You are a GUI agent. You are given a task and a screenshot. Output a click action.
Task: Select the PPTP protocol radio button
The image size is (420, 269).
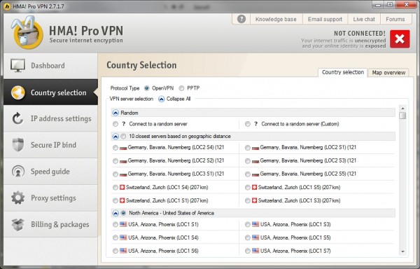[181, 88]
